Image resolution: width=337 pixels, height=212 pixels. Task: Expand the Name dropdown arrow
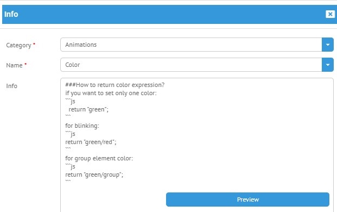328,65
